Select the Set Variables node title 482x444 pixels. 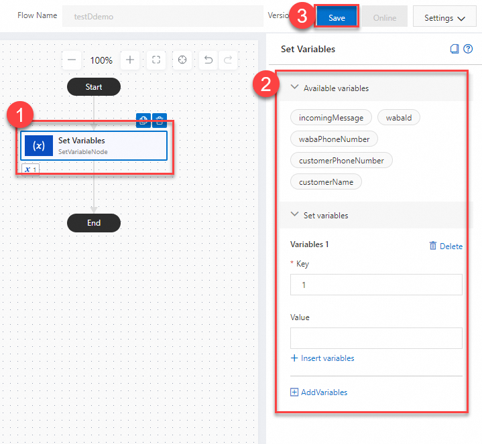[82, 141]
